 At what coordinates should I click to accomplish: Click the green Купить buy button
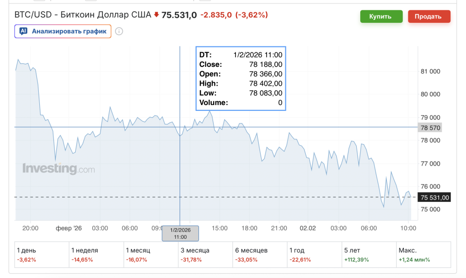coord(381,16)
